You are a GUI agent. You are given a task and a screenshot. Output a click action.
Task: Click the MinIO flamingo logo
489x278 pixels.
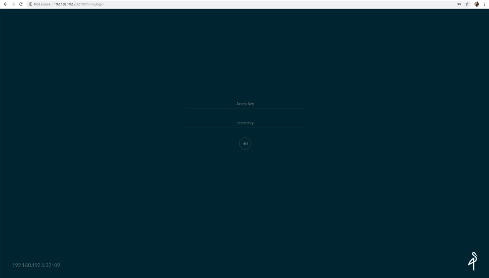pos(473,261)
